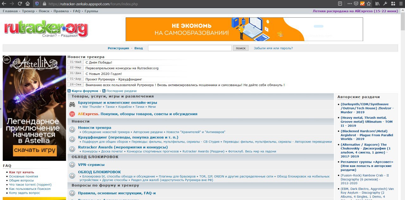Open Регламент группы «Артсовет» link
Screen dimensions: 405x200
coord(366,166)
